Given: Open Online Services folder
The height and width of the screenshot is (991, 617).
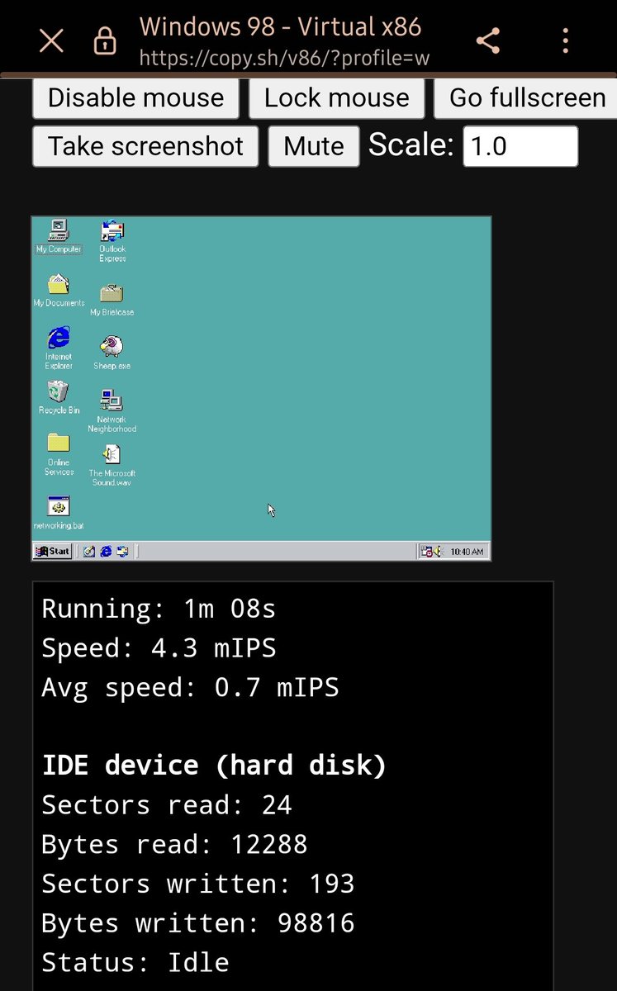Looking at the screenshot, I should (59, 455).
